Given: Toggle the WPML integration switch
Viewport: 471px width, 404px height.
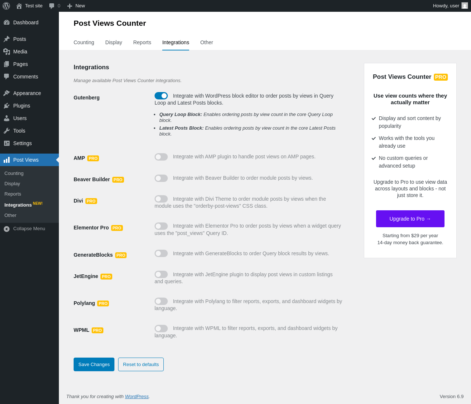Looking at the screenshot, I should (161, 329).
